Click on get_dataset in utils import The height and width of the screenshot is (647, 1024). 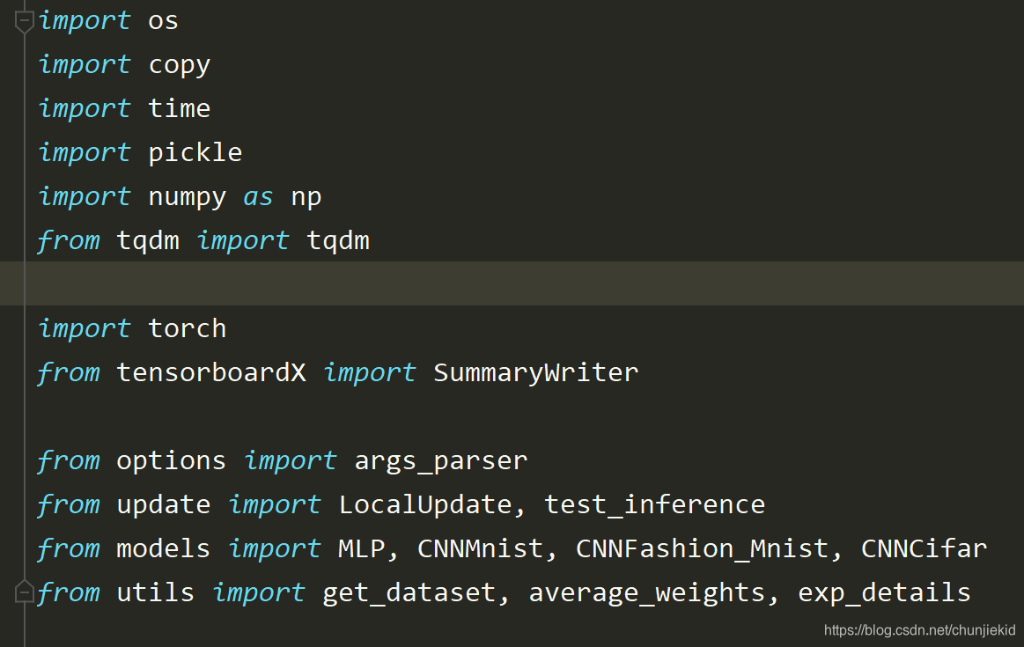[409, 592]
